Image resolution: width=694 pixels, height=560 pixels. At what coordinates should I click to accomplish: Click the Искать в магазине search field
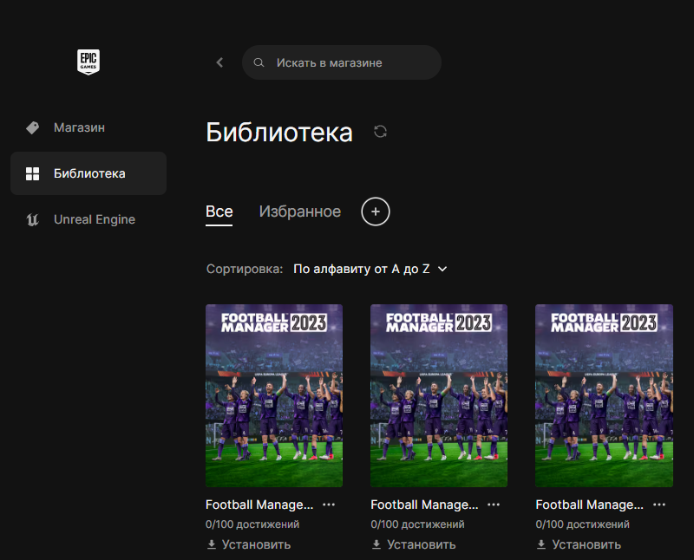(347, 63)
